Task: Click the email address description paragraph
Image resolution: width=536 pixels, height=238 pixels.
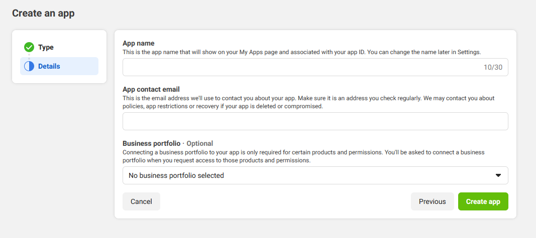Action: coord(308,102)
